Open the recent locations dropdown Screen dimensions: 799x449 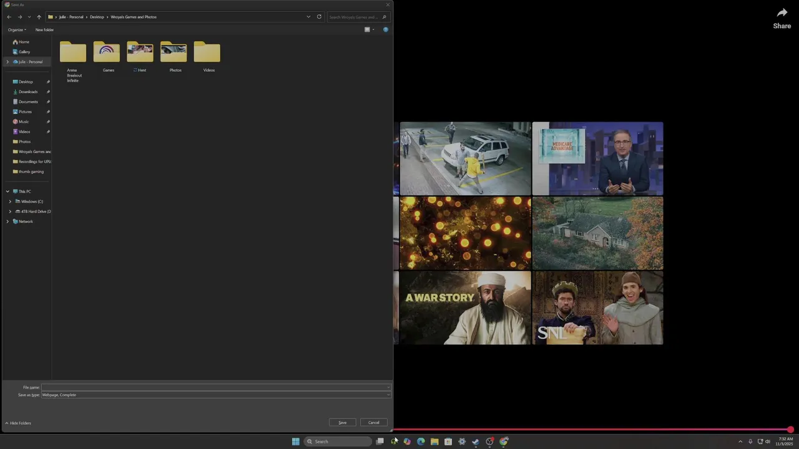(29, 17)
